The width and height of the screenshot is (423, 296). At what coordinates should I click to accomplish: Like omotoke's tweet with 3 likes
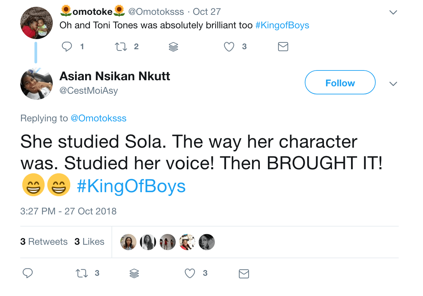click(x=229, y=47)
